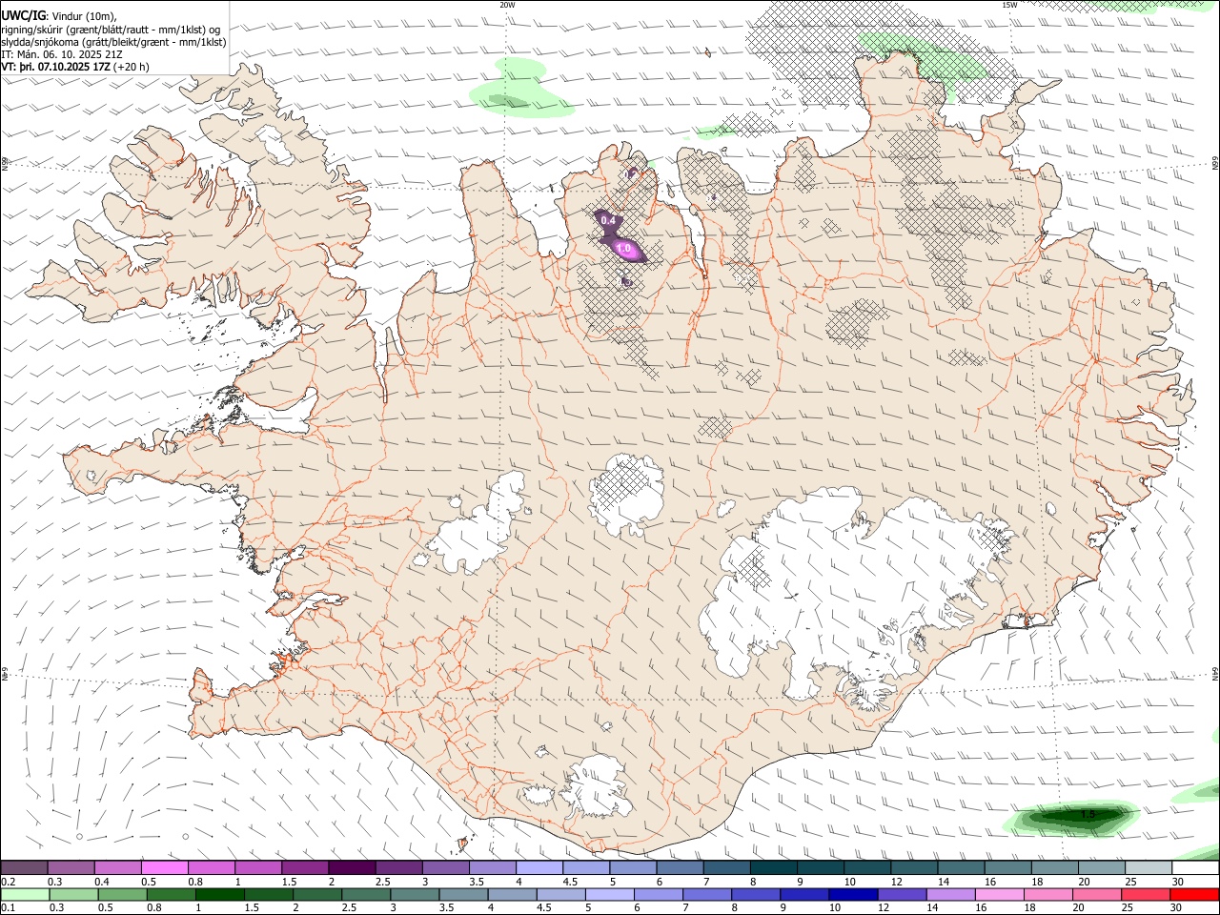Click the "15W" longitude label at top
1220x915 pixels.
1008,5
